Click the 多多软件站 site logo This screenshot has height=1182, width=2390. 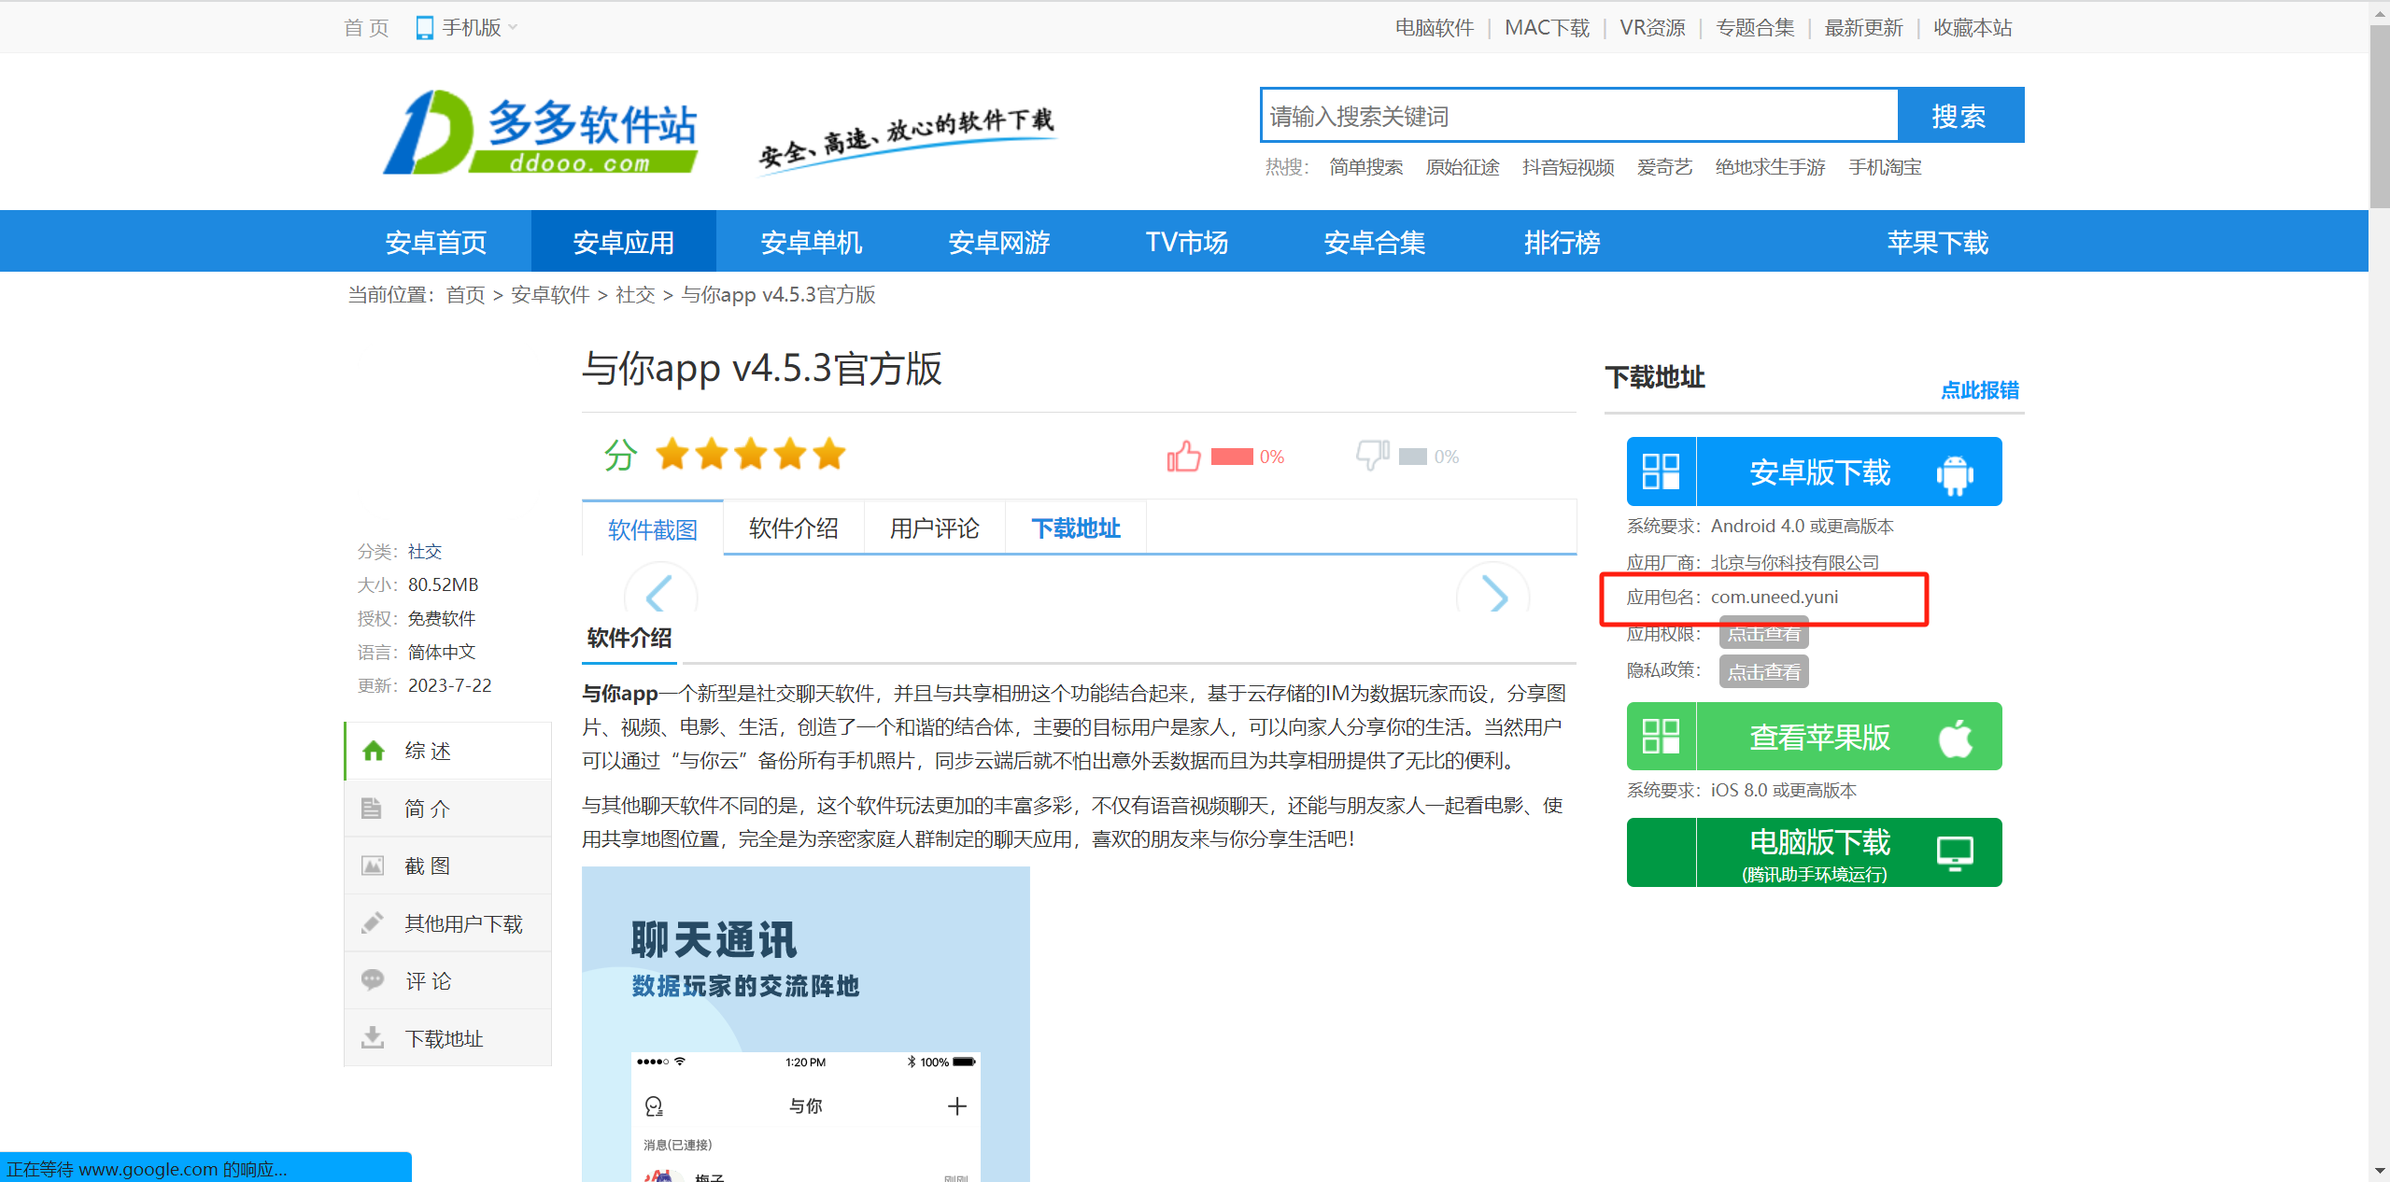[x=541, y=133]
